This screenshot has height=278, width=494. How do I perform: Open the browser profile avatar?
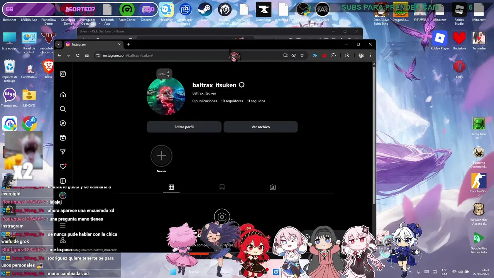[x=361, y=55]
